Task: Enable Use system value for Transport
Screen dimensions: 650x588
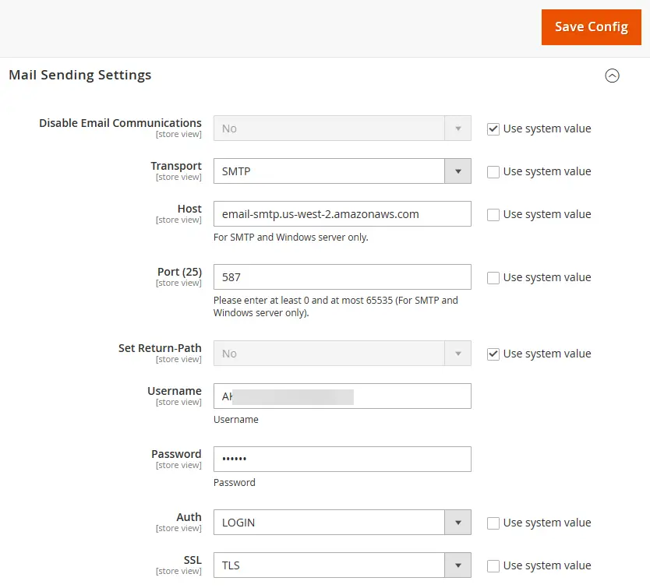Action: pyautogui.click(x=493, y=171)
